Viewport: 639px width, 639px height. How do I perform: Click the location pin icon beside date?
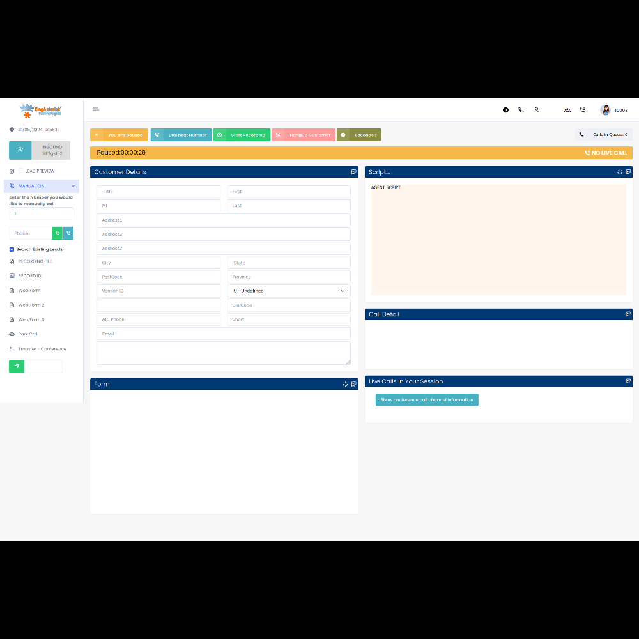(x=12, y=130)
